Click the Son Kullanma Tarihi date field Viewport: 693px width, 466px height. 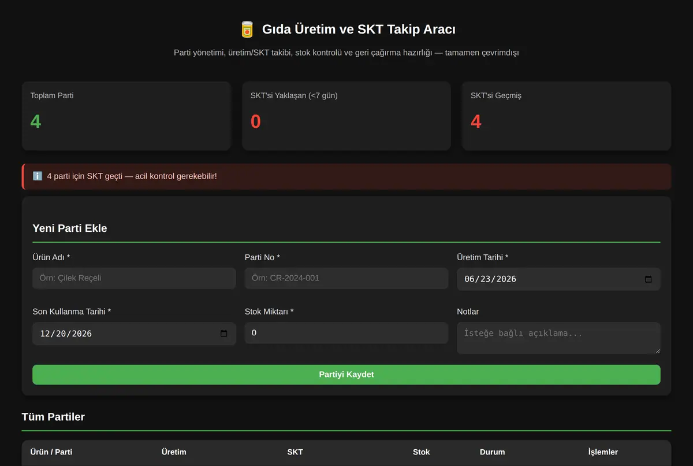134,334
